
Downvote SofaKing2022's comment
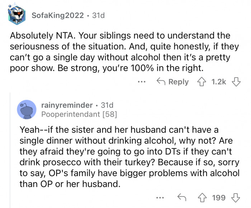coord(236,82)
